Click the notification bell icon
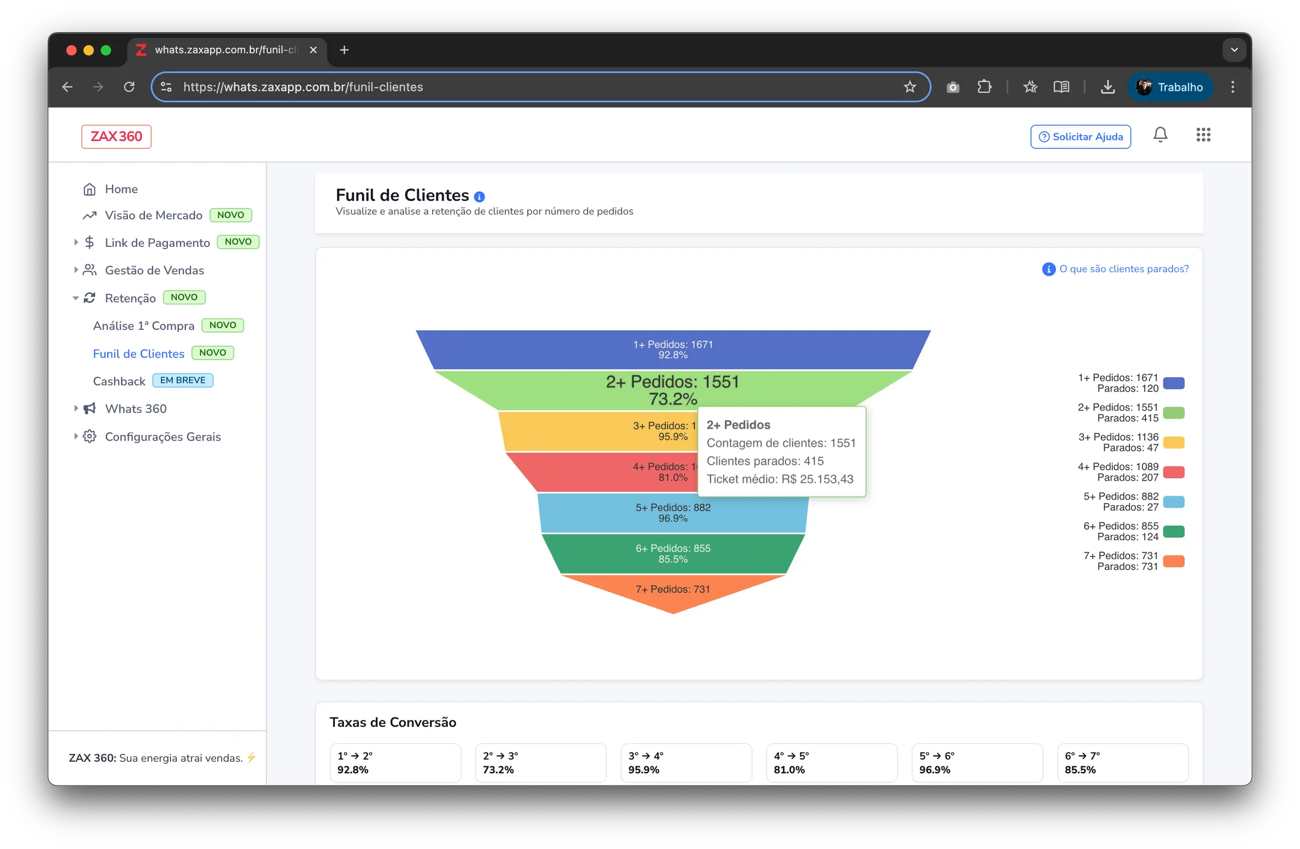This screenshot has height=849, width=1300. pyautogui.click(x=1160, y=135)
